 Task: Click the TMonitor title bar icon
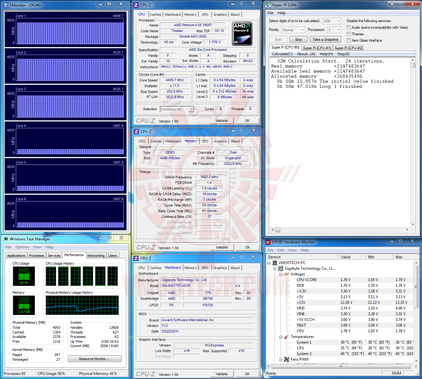tap(6, 5)
